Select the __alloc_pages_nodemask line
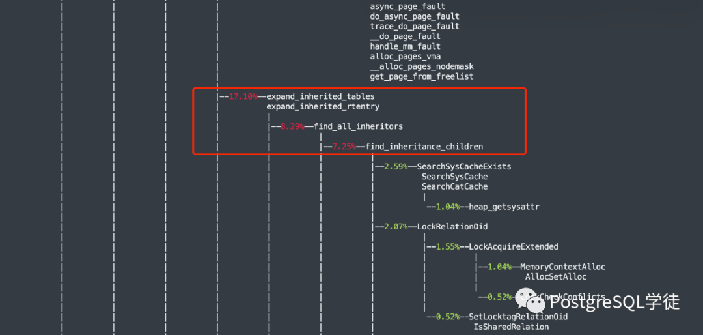 tap(422, 66)
